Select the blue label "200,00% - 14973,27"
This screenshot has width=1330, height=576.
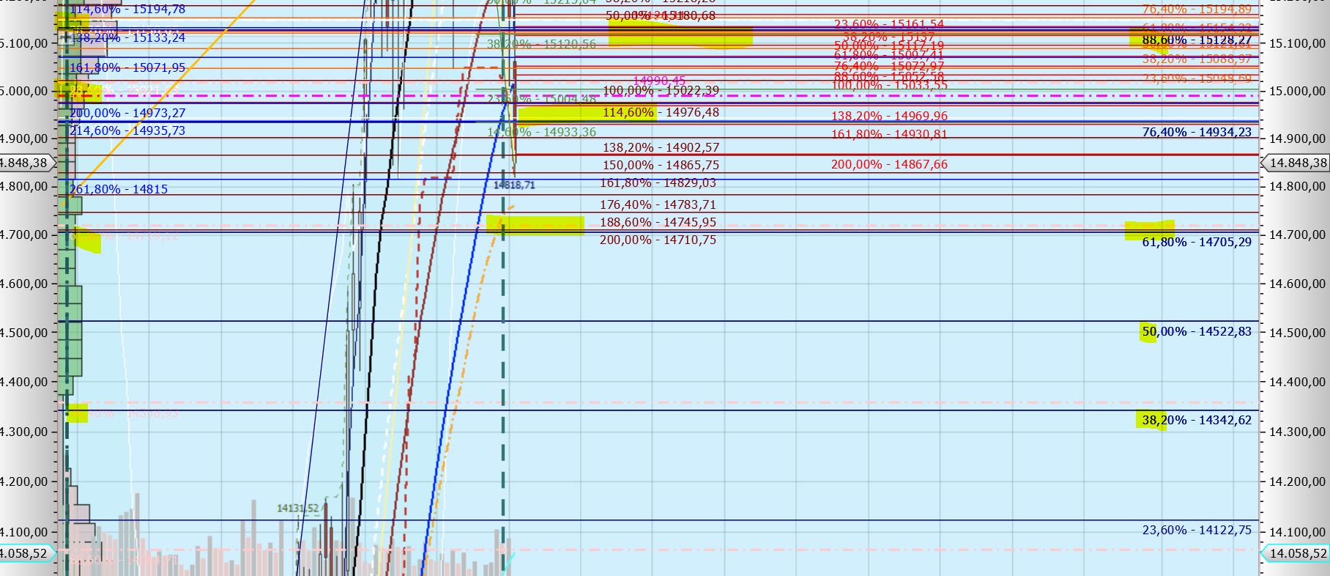pos(127,113)
